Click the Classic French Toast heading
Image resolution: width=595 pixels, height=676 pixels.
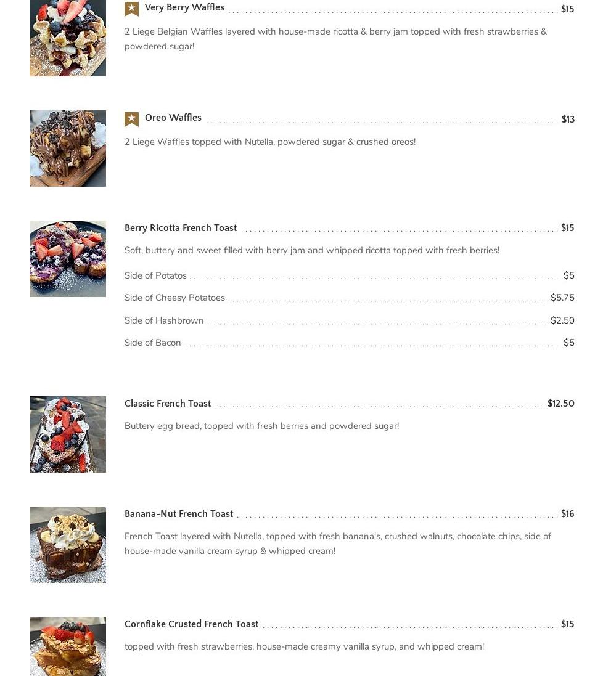point(168,404)
